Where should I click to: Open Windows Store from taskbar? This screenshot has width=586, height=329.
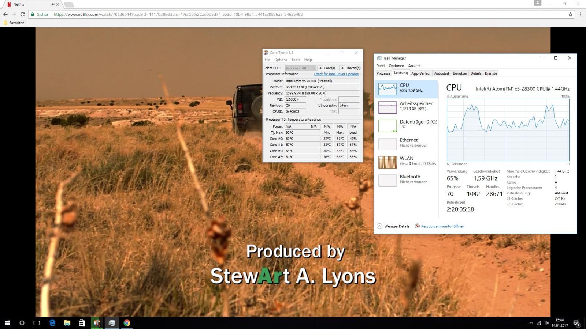click(82, 323)
